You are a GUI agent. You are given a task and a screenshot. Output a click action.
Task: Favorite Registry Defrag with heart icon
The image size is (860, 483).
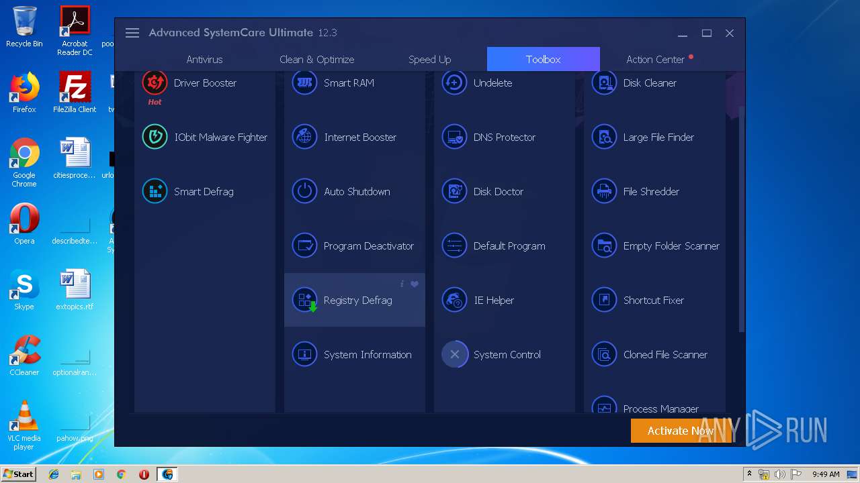coord(415,284)
